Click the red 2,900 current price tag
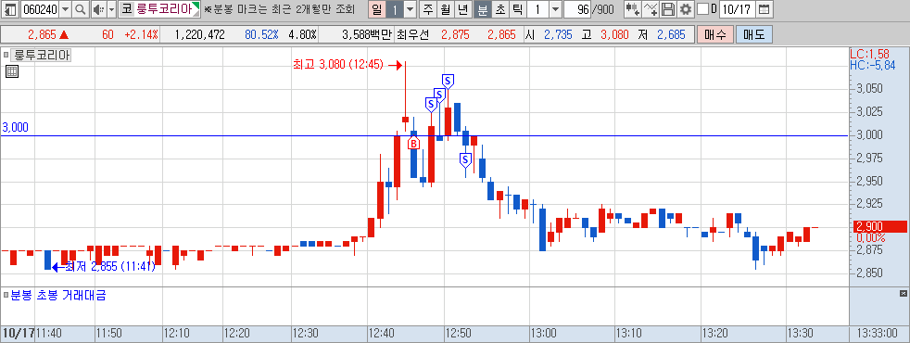Screen dimensions: 910x343 click(879, 226)
